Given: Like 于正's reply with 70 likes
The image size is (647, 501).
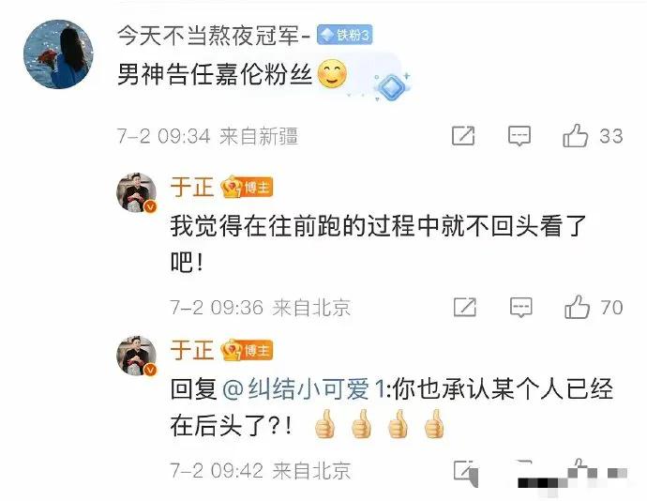Looking at the screenshot, I should coord(577,307).
